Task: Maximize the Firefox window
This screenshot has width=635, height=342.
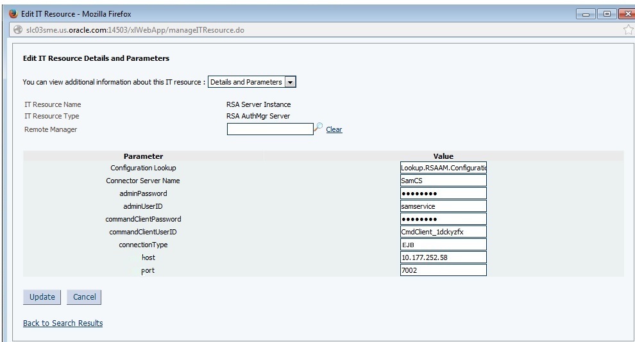Action: pyautogui.click(x=607, y=13)
